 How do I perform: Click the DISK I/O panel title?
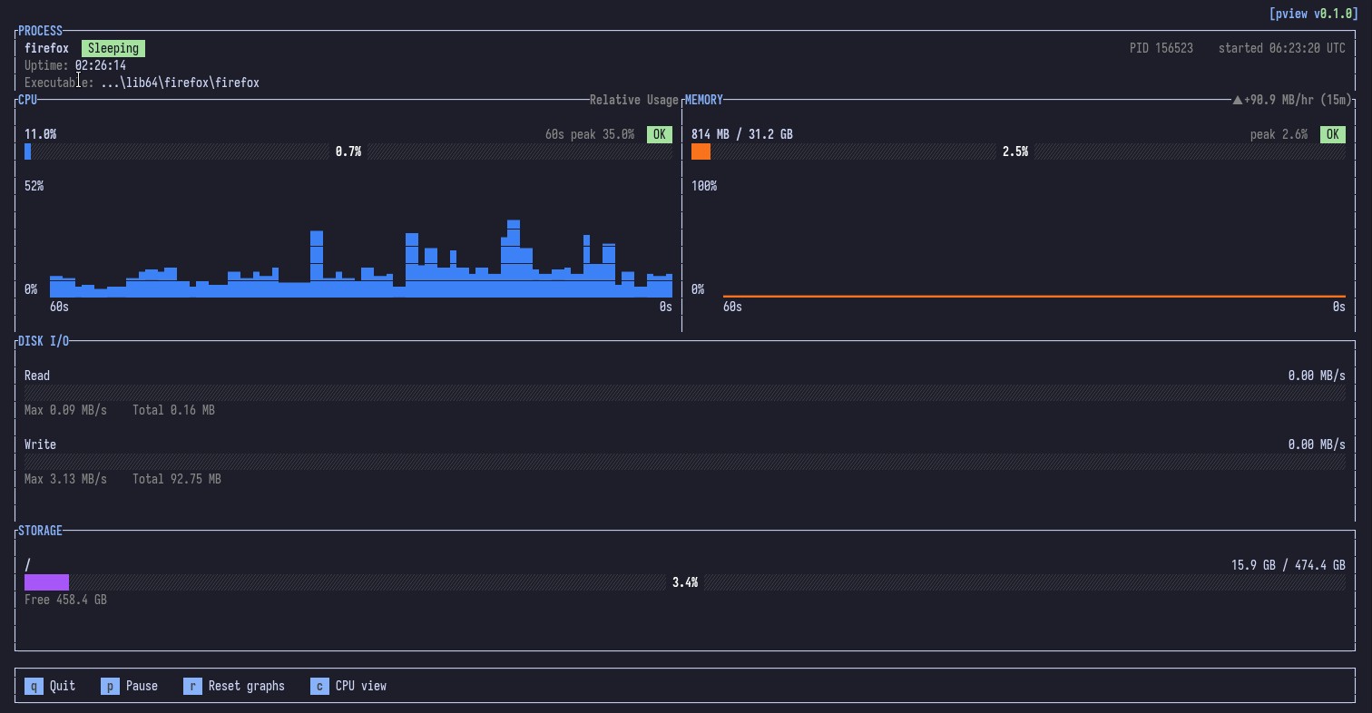click(44, 341)
